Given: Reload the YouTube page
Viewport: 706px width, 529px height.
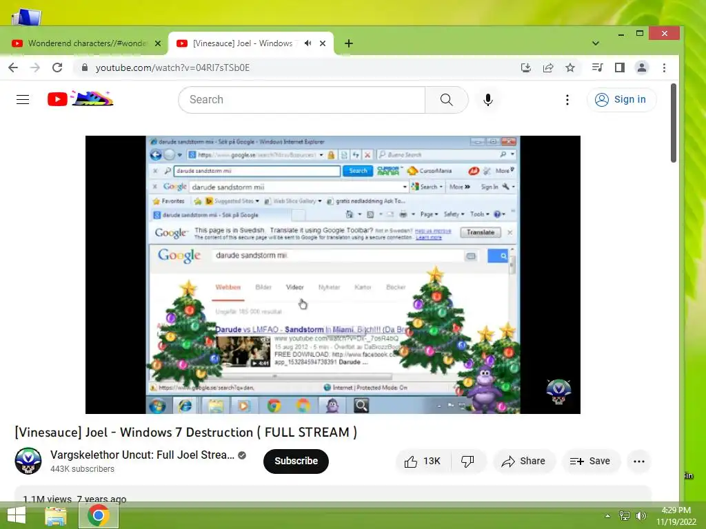Looking at the screenshot, I should click(x=57, y=68).
